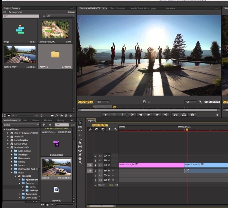Open the Full playback resolution dropdown
This screenshot has height=208, width=228.
pos(190,102)
